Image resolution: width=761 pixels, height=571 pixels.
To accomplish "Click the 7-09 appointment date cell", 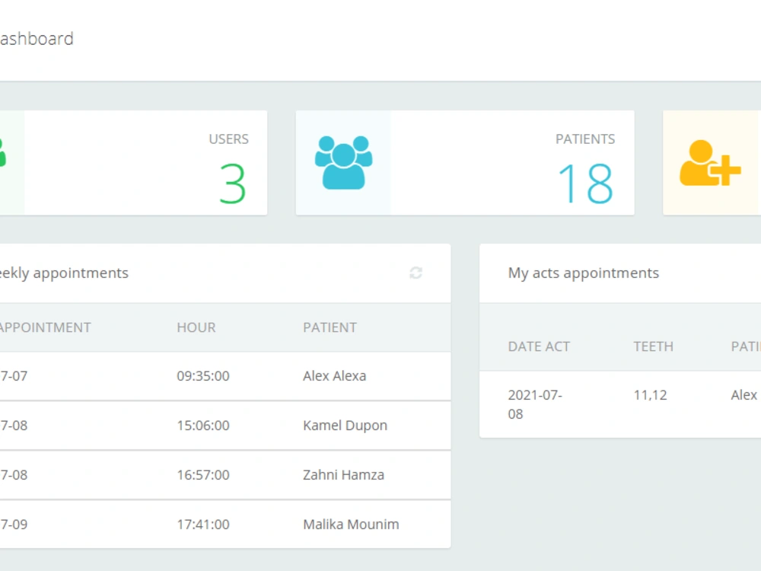I will click(14, 525).
